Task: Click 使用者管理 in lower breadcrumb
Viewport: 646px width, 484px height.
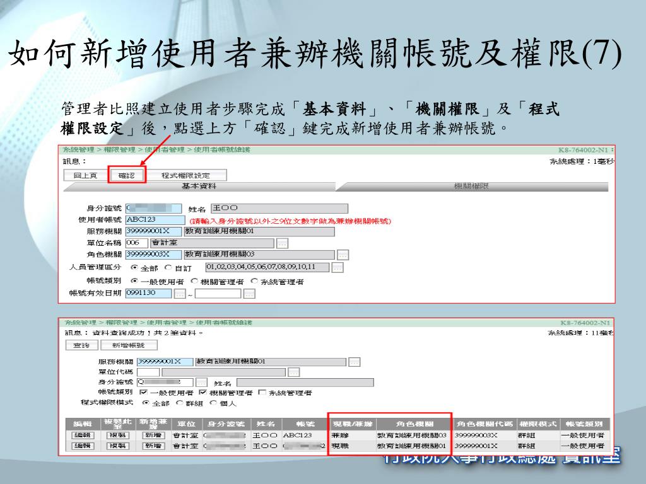Action: [167, 323]
